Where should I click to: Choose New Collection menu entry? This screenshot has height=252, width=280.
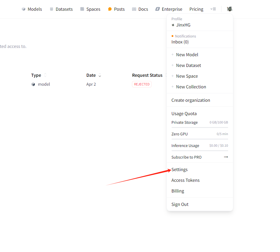[x=191, y=87]
